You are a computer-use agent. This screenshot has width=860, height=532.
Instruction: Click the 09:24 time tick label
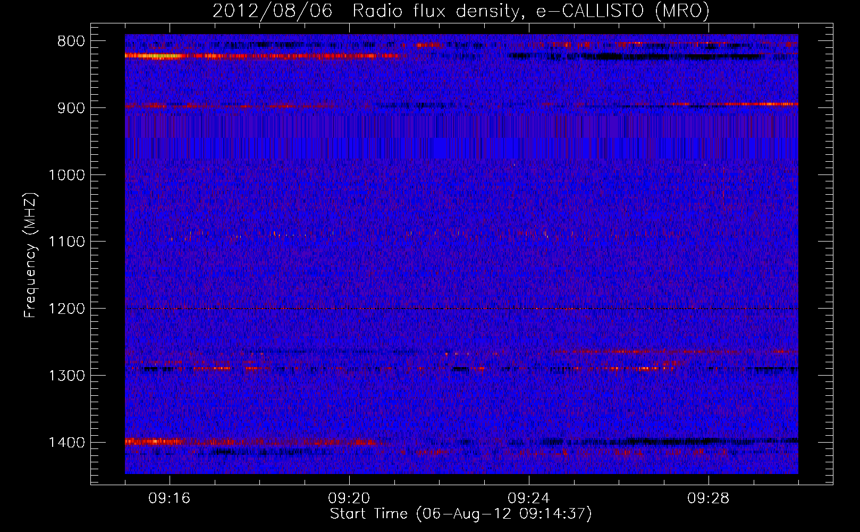point(529,498)
